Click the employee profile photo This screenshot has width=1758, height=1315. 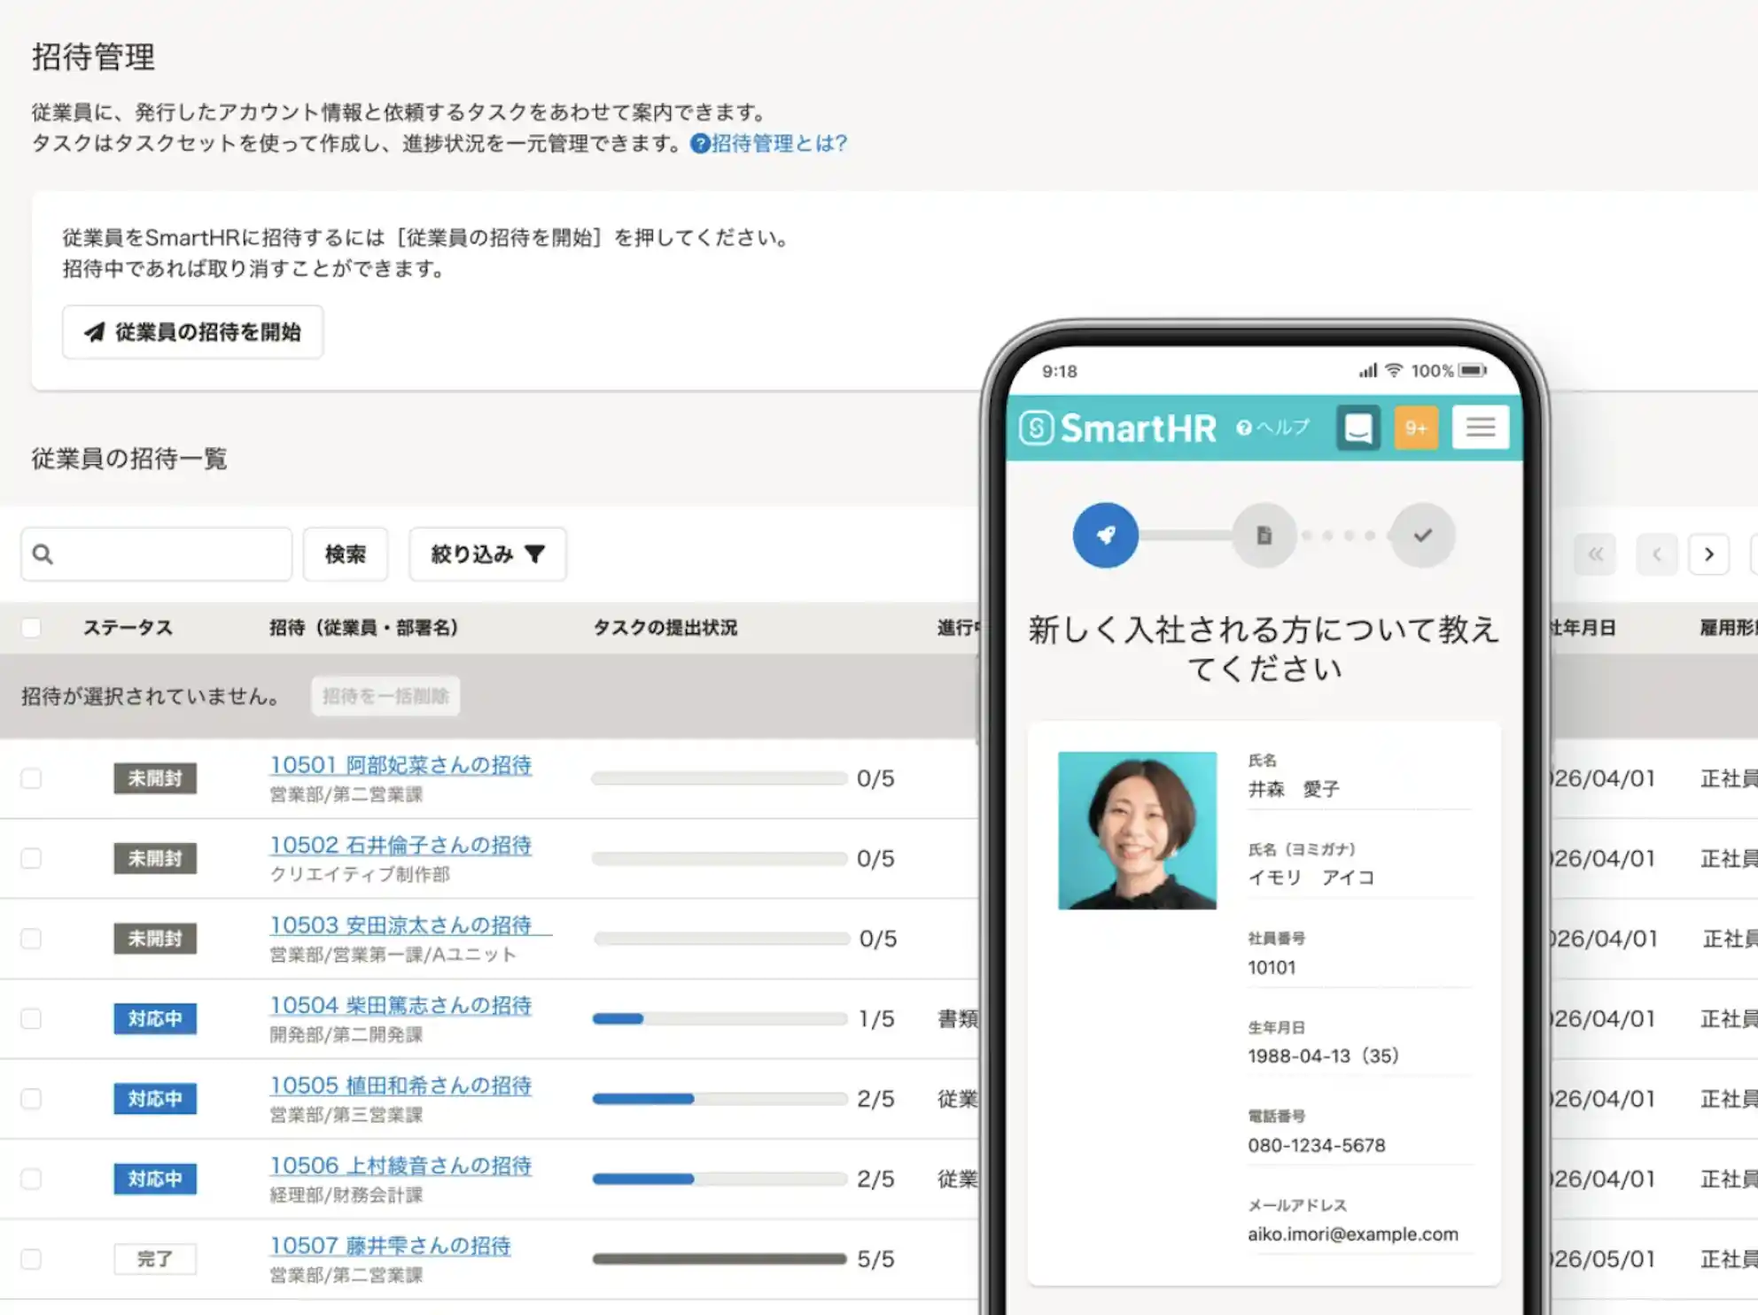pos(1137,831)
